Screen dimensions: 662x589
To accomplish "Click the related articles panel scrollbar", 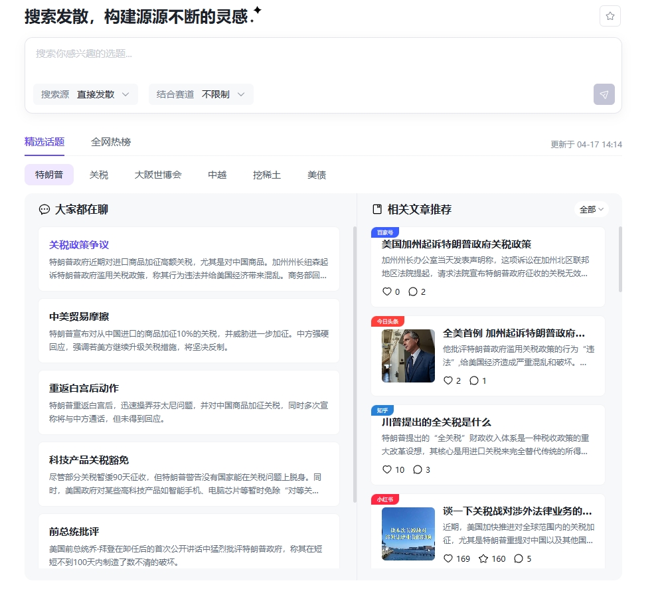I will click(621, 259).
